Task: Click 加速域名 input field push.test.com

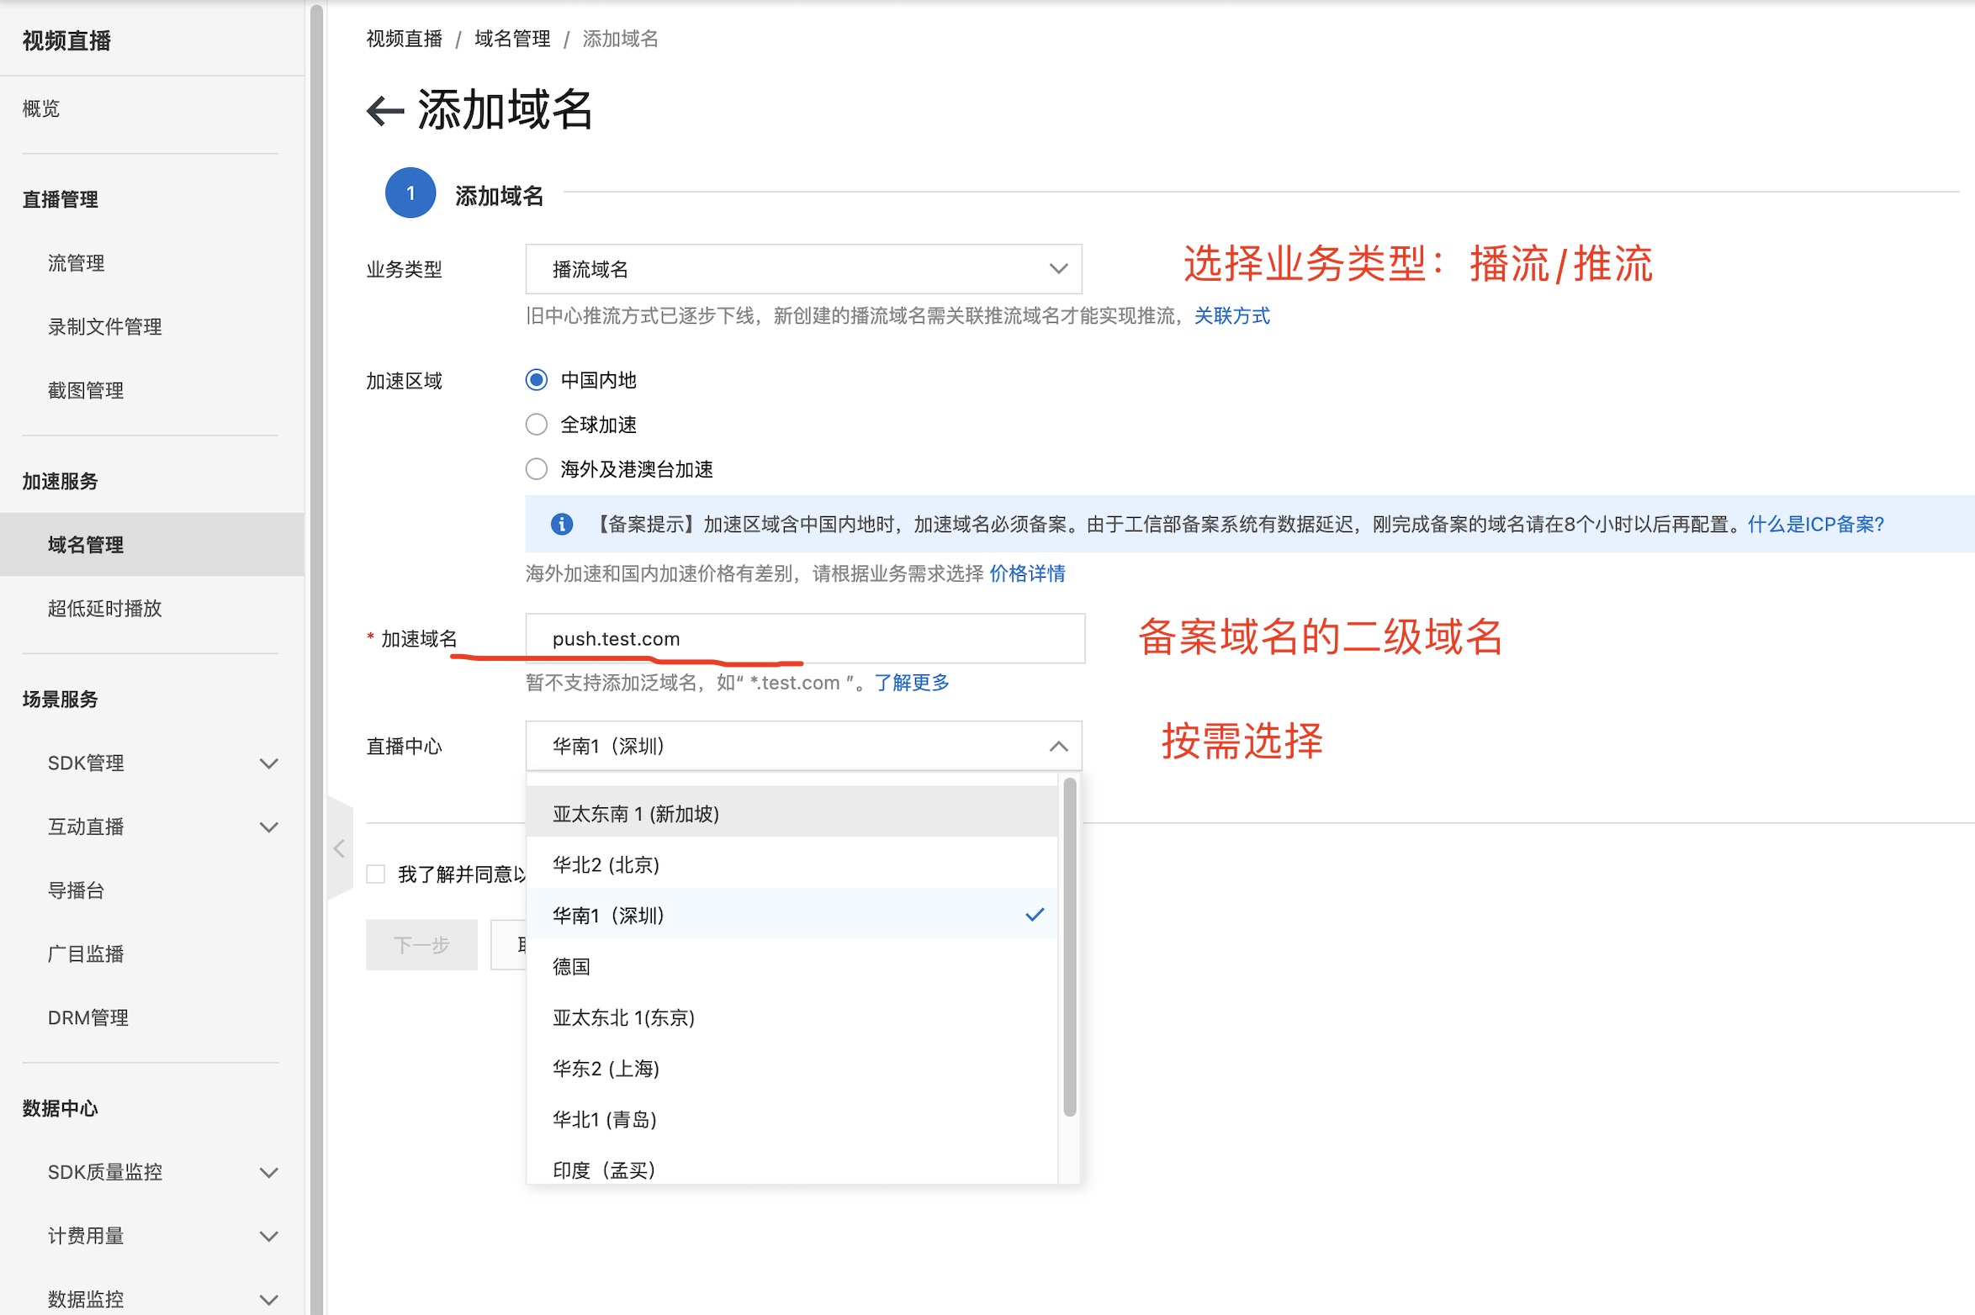Action: 804,639
